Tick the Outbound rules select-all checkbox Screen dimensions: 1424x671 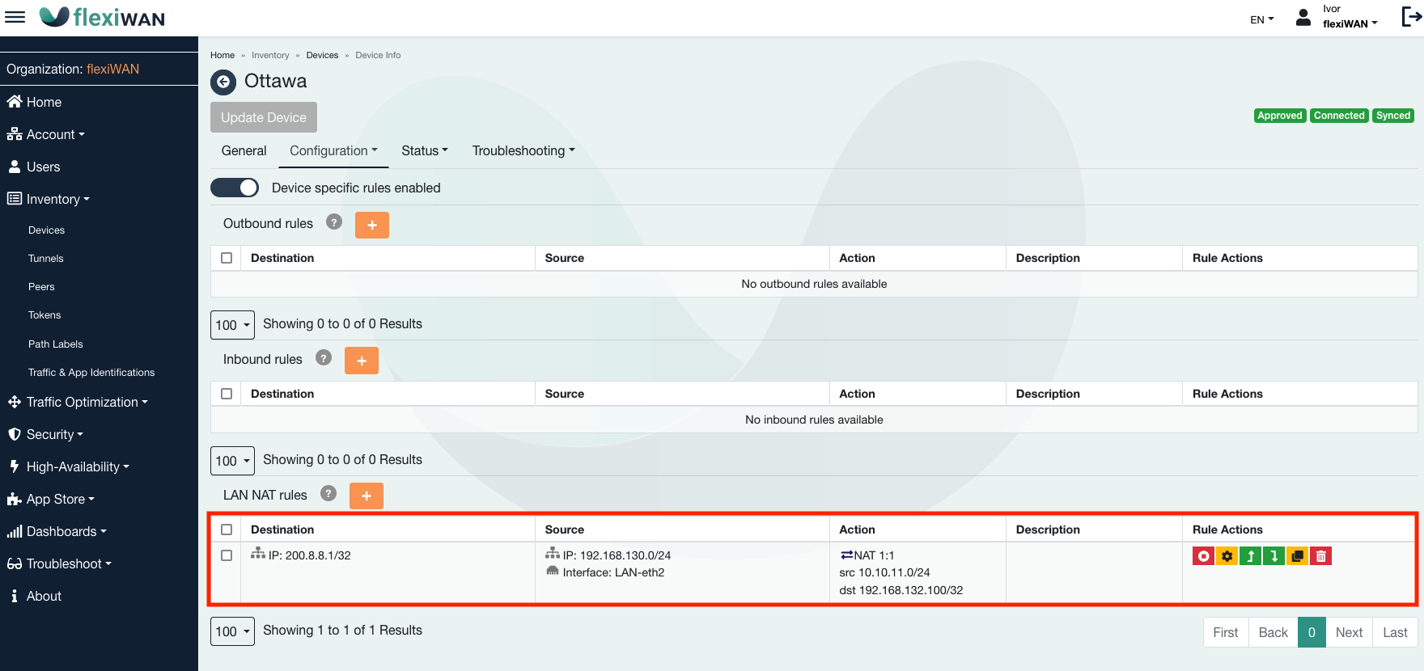pyautogui.click(x=227, y=258)
